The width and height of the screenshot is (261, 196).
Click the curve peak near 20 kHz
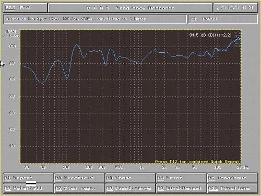239,38
